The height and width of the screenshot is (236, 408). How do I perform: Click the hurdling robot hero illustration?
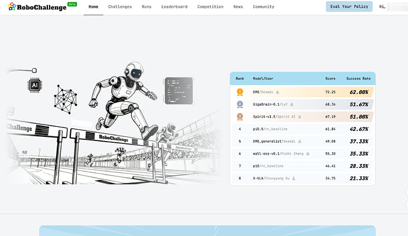pos(113,123)
